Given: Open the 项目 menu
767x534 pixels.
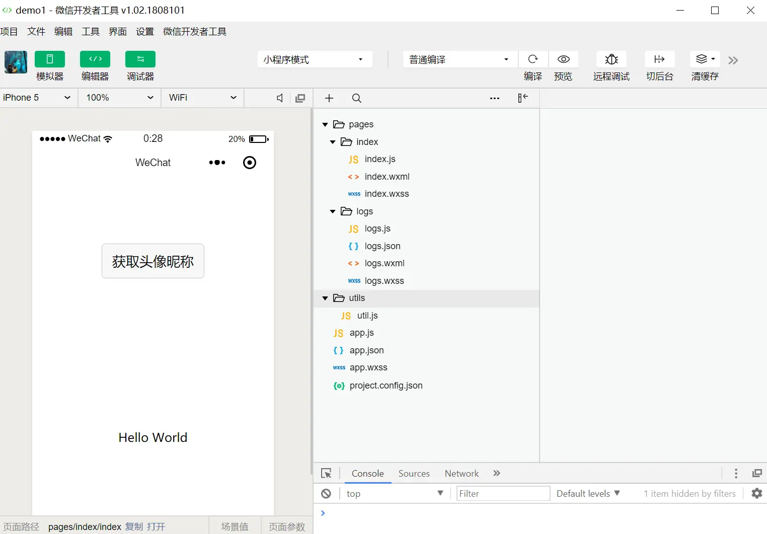Looking at the screenshot, I should pos(9,32).
